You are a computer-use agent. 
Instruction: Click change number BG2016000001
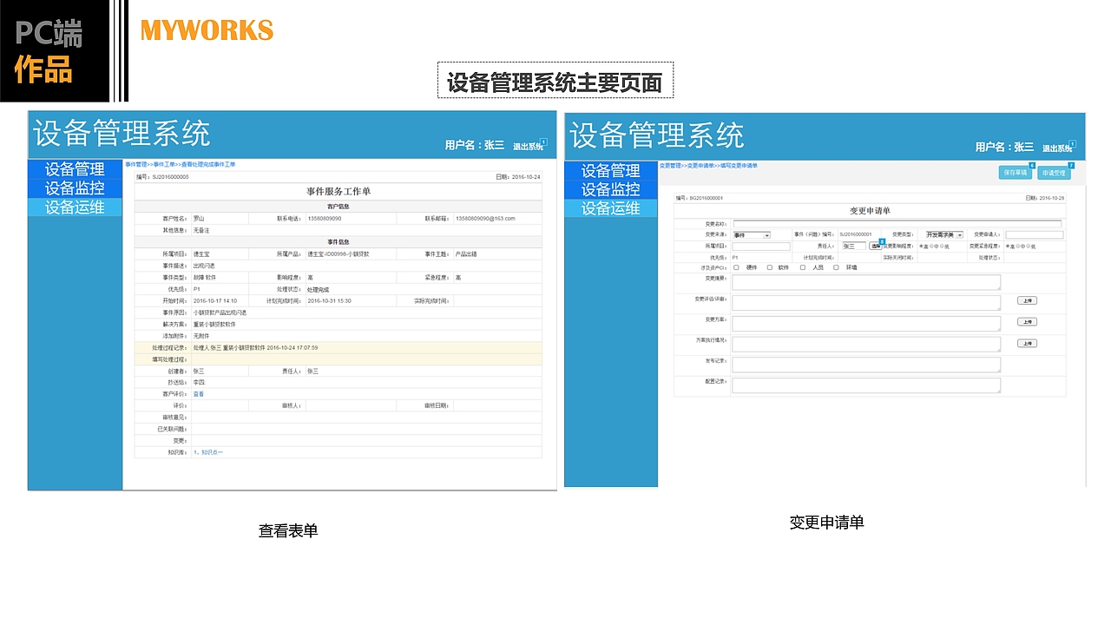click(707, 198)
